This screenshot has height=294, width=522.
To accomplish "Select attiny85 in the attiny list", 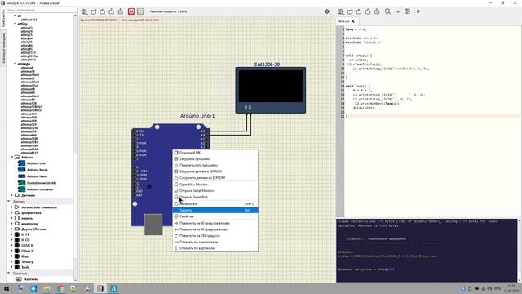I will [x=26, y=49].
